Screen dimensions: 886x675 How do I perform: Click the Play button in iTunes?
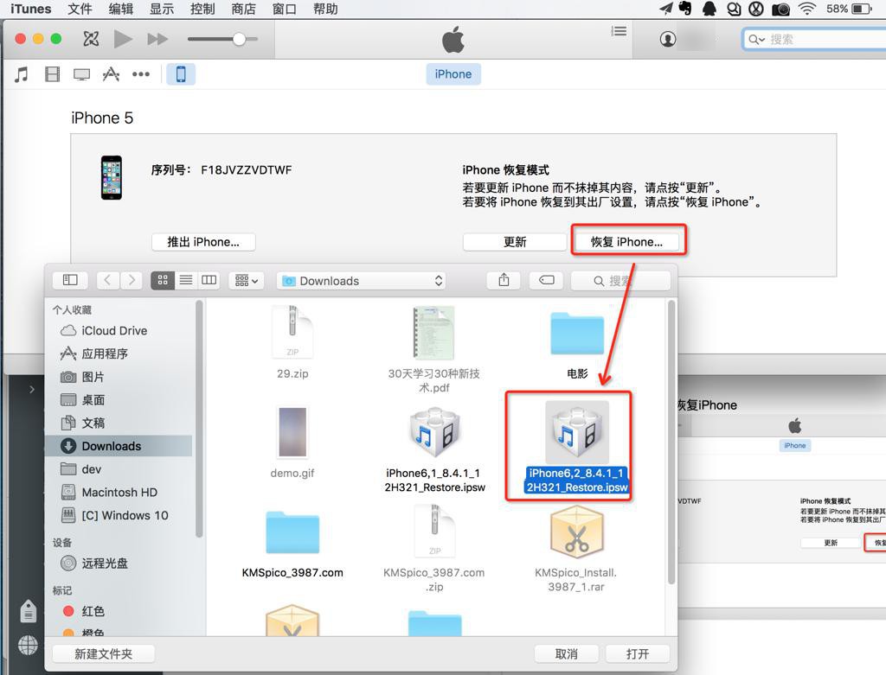[x=123, y=39]
